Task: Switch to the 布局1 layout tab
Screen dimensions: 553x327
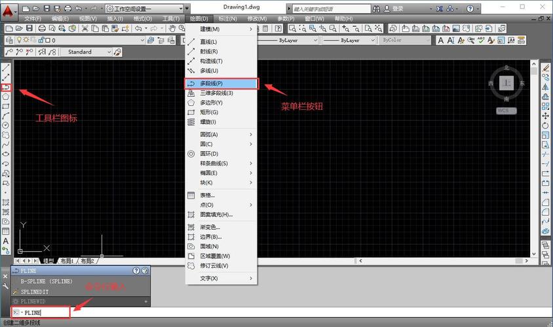Action: 67,261
